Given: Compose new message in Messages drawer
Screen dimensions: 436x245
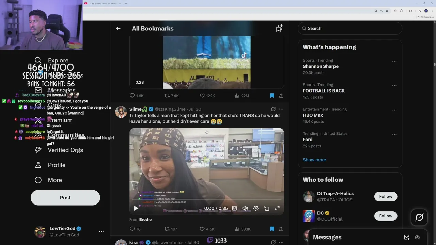Looking at the screenshot, I should [407, 238].
